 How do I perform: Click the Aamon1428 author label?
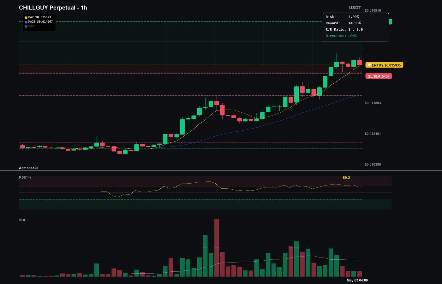28,168
